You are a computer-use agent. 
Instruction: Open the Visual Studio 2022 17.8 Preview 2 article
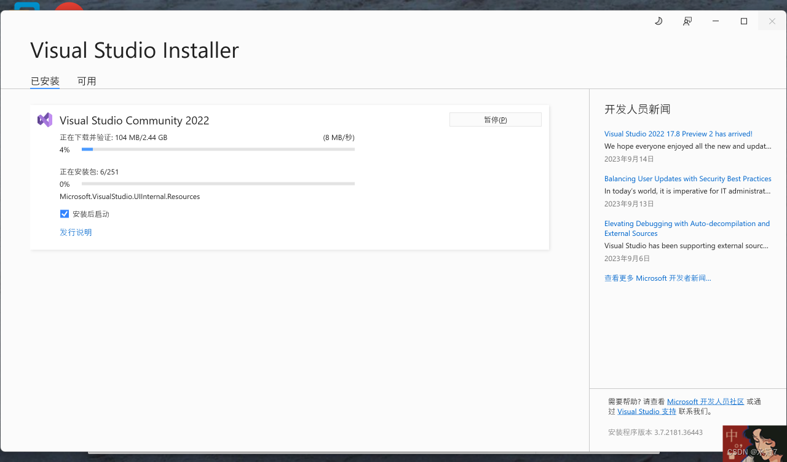(x=678, y=133)
